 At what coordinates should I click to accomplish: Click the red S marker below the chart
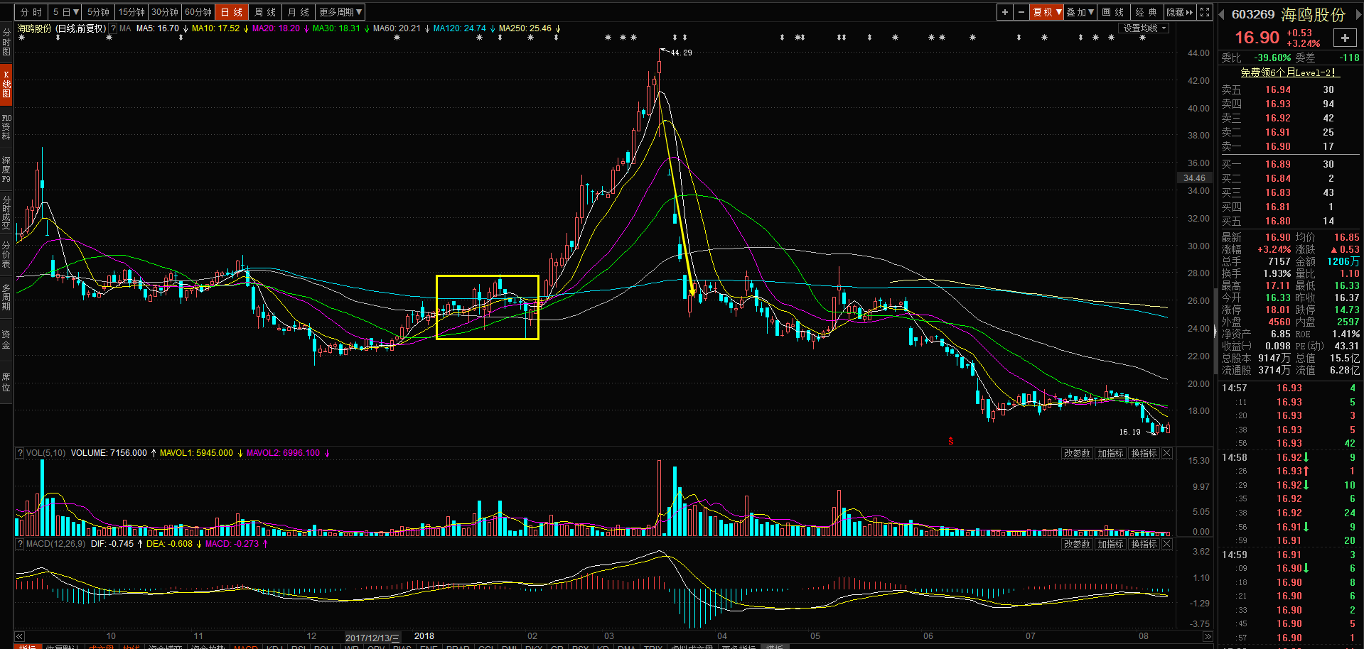pos(951,441)
